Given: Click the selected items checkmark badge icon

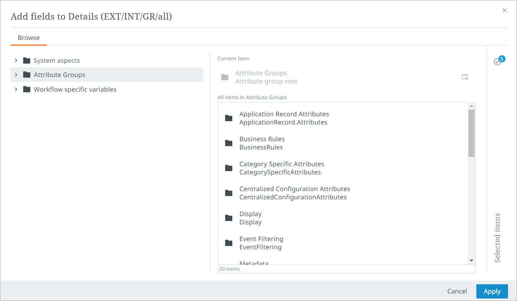Looking at the screenshot, I should point(498,61).
